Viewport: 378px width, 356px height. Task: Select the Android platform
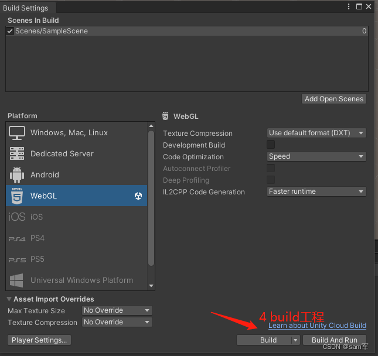click(x=76, y=175)
